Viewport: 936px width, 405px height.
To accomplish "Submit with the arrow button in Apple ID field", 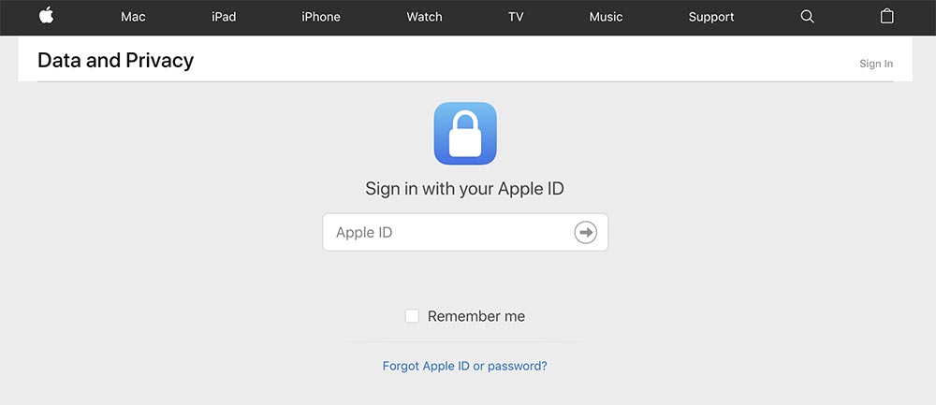I will (x=586, y=232).
